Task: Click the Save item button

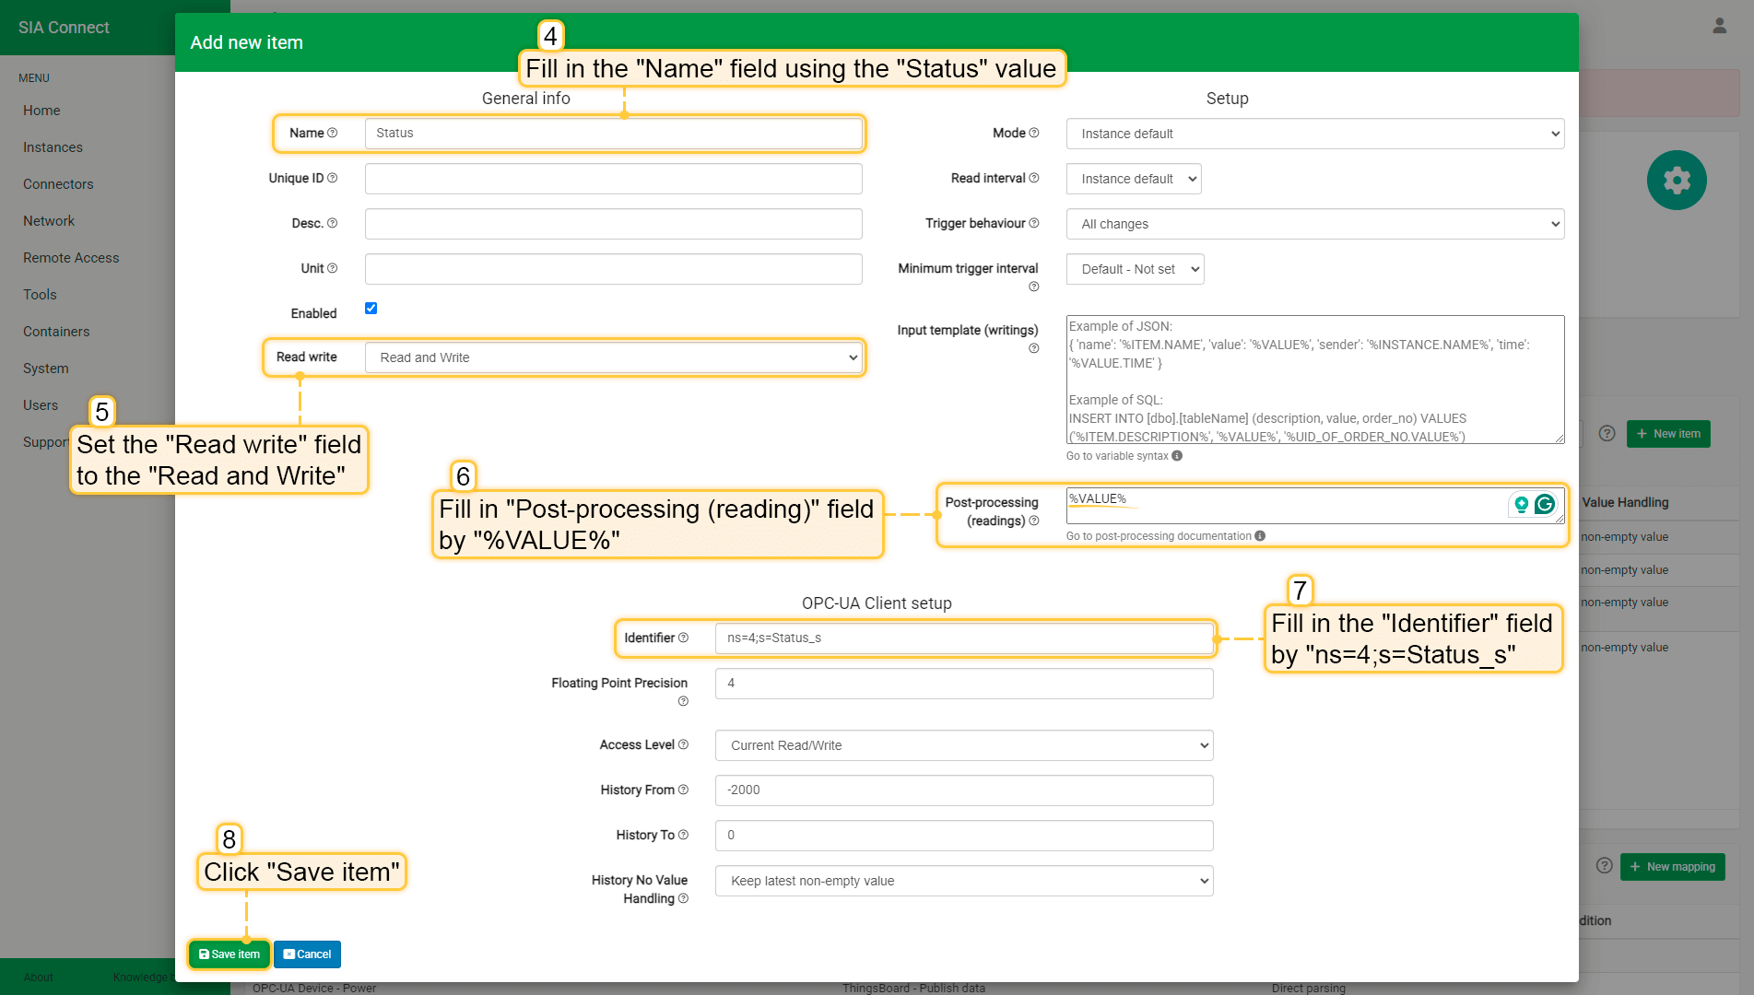Action: pyautogui.click(x=230, y=954)
